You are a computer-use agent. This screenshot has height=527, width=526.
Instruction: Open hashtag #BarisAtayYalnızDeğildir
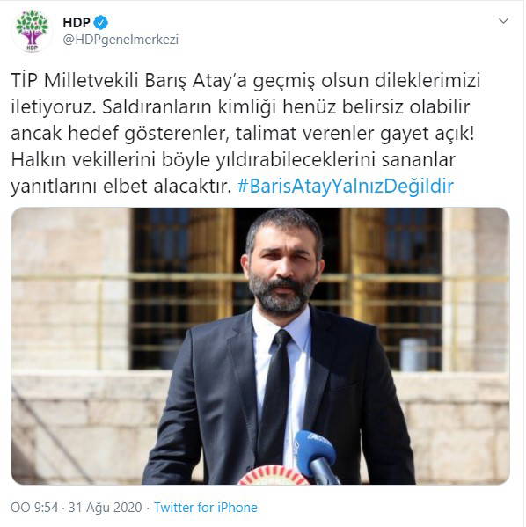pyautogui.click(x=346, y=186)
